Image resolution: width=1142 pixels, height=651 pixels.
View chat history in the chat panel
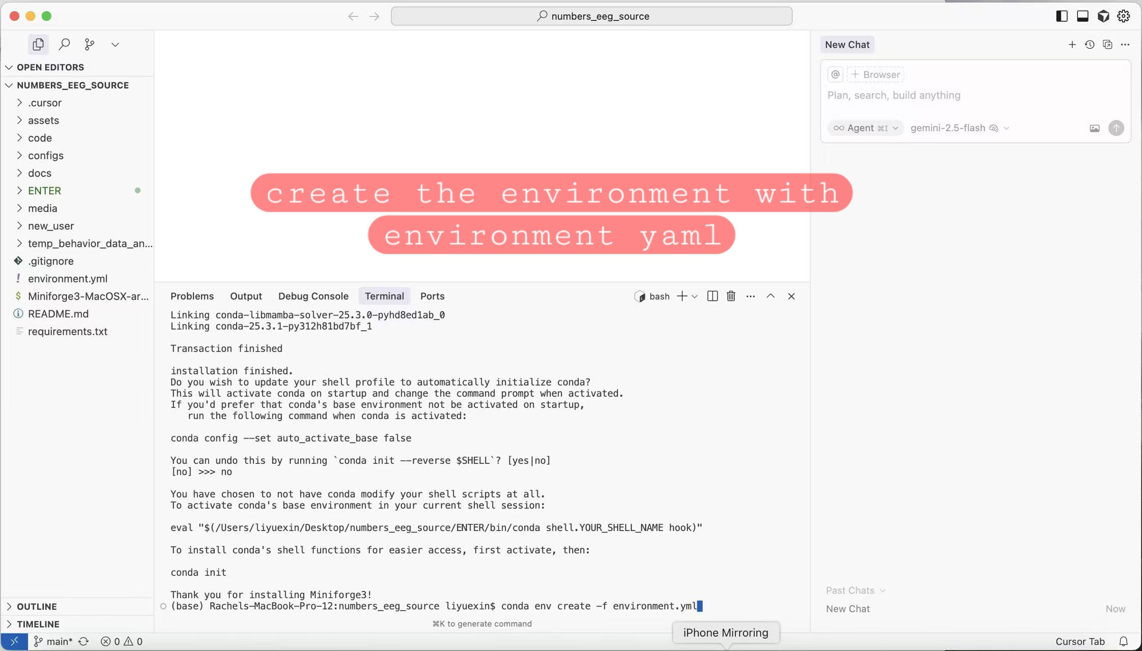point(1090,44)
